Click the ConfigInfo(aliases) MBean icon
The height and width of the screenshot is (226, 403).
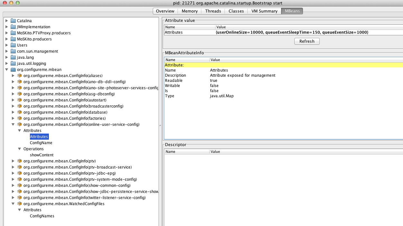[x=20, y=75]
